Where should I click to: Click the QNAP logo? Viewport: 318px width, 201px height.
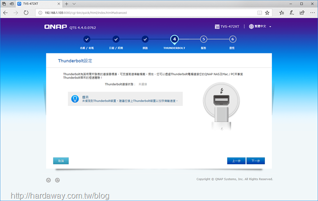point(56,27)
